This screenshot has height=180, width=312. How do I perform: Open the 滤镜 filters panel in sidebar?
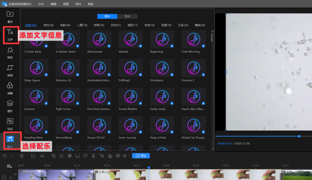[10, 89]
